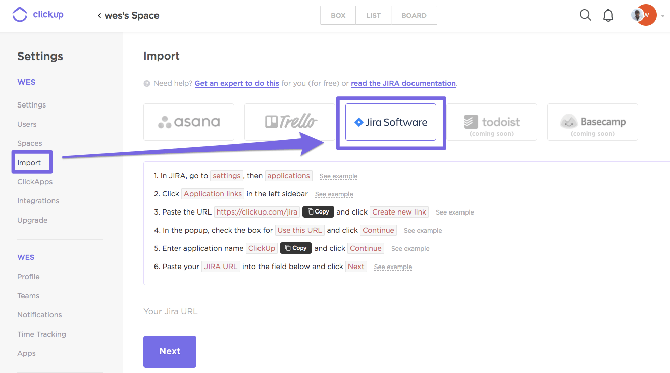Open Integrations in the settings sidebar
The width and height of the screenshot is (670, 373).
[x=38, y=201]
